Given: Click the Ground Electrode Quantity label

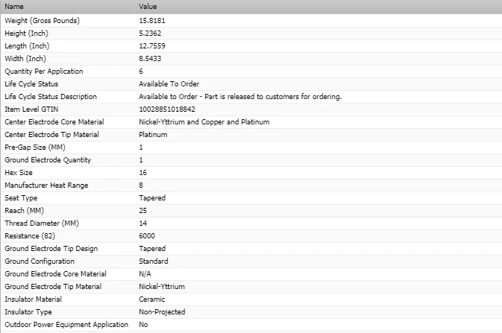Looking at the screenshot, I should (x=48, y=160).
